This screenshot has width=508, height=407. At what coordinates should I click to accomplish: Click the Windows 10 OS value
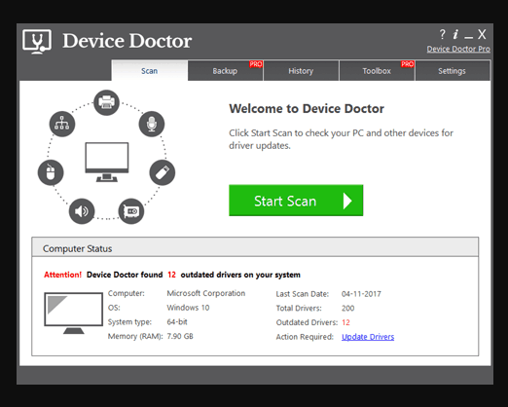(188, 308)
